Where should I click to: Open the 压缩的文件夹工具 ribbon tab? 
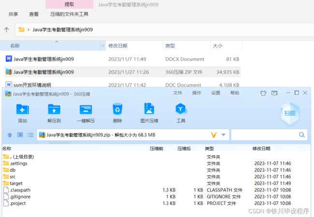tap(69, 14)
